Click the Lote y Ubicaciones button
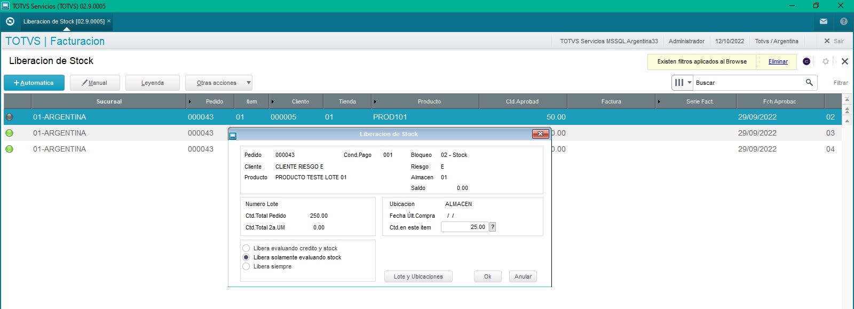Image resolution: width=854 pixels, height=309 pixels. [x=418, y=276]
